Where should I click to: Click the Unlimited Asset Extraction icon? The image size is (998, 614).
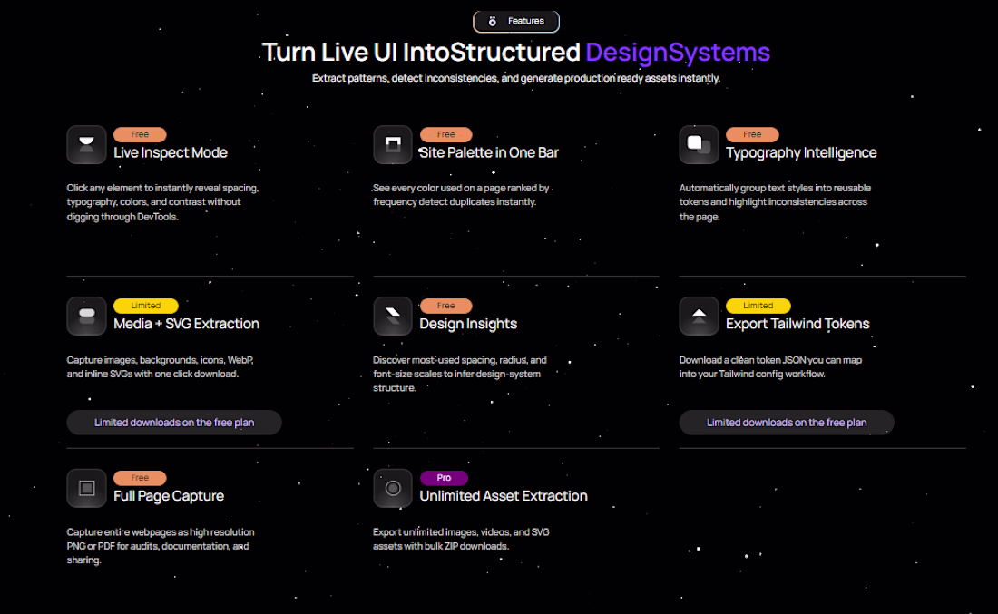(393, 488)
